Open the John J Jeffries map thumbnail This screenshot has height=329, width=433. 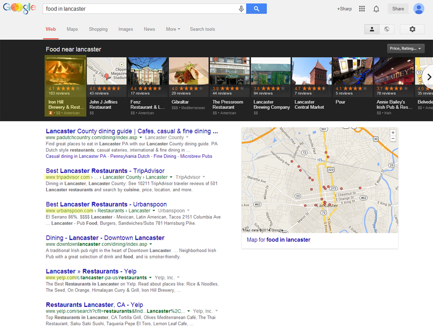107,71
